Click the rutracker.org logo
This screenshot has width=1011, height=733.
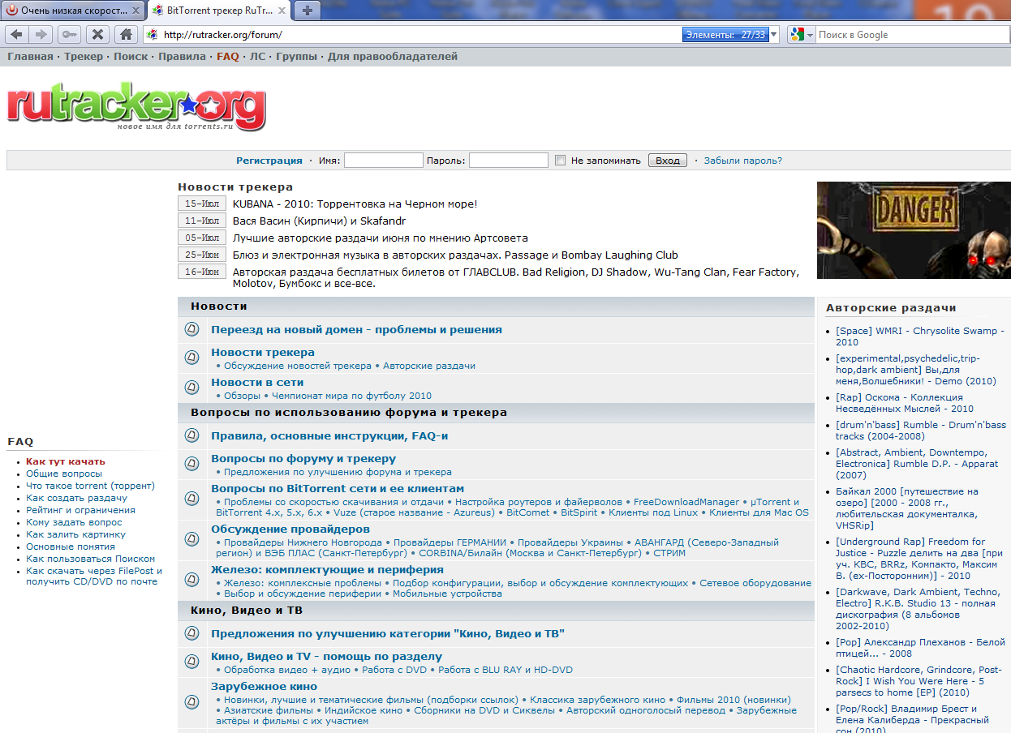(x=136, y=106)
